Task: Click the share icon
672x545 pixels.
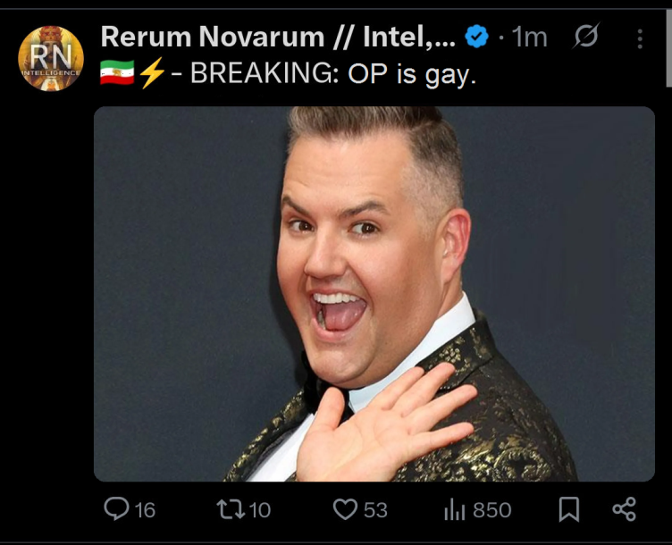Action: click(x=624, y=509)
